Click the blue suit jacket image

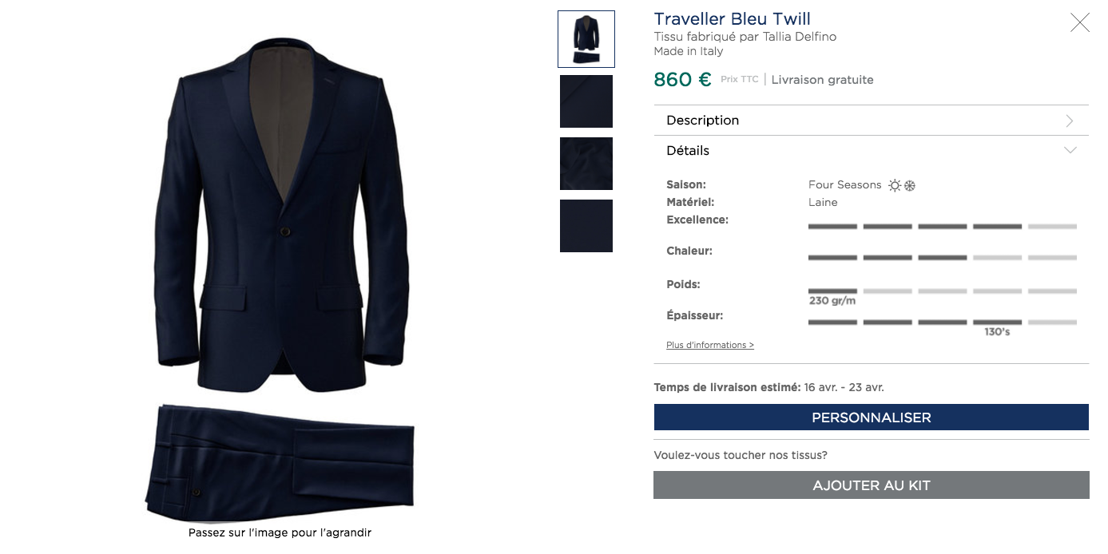[x=281, y=214]
